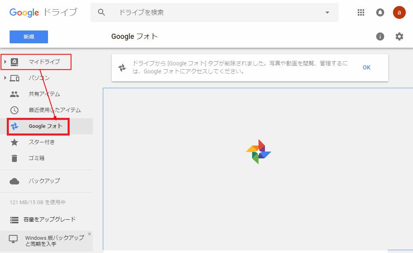Expand the パソコン tree arrow
Viewport: 413px width, 253px height.
[x=5, y=78]
